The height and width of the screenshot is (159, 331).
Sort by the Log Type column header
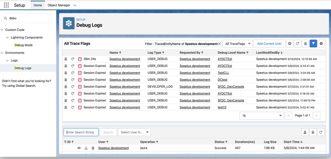click(156, 53)
